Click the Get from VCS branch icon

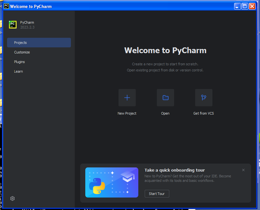[203, 98]
